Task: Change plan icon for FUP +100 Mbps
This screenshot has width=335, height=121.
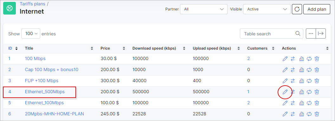Action: pos(293,81)
